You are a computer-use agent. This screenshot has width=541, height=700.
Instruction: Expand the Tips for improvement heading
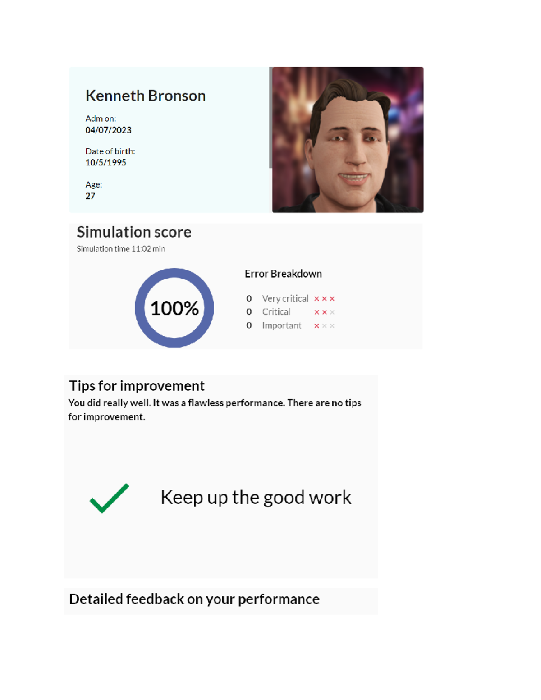pyautogui.click(x=137, y=386)
